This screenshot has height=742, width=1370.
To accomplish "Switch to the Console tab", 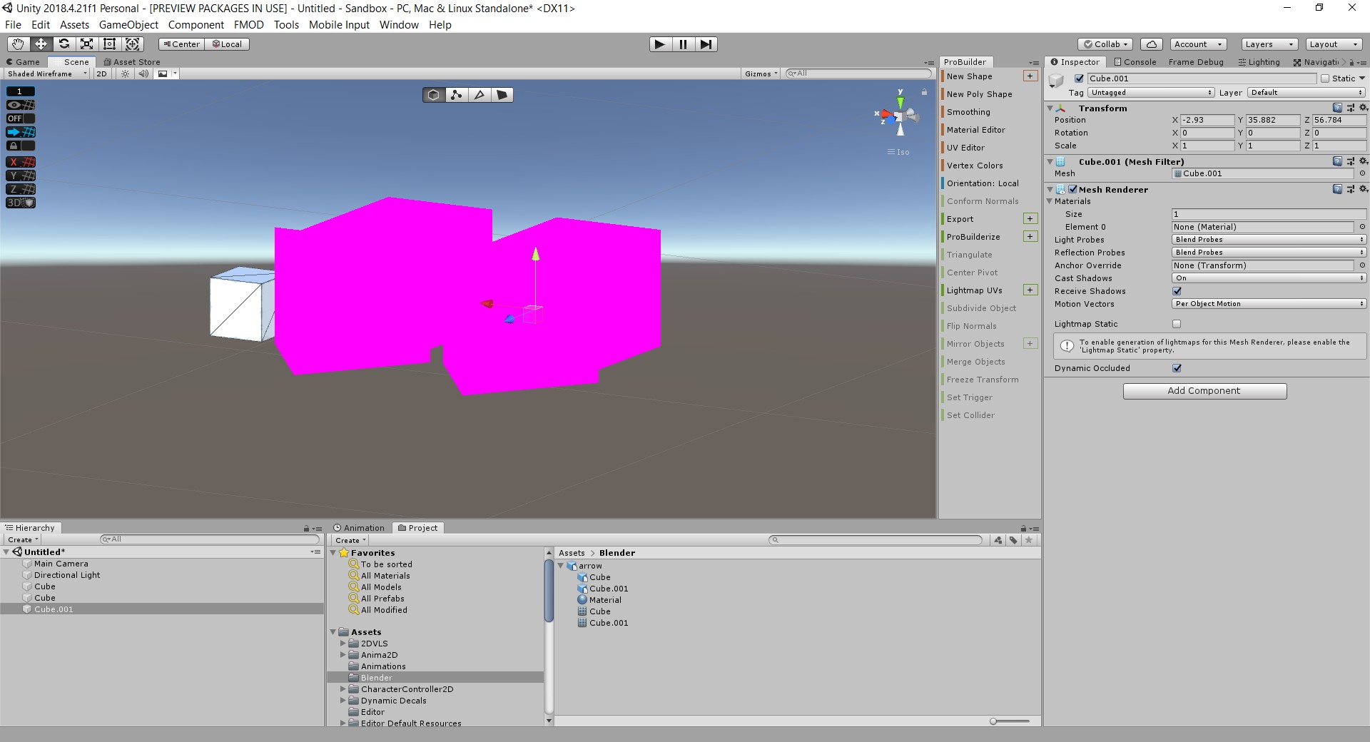I will pyautogui.click(x=1134, y=62).
